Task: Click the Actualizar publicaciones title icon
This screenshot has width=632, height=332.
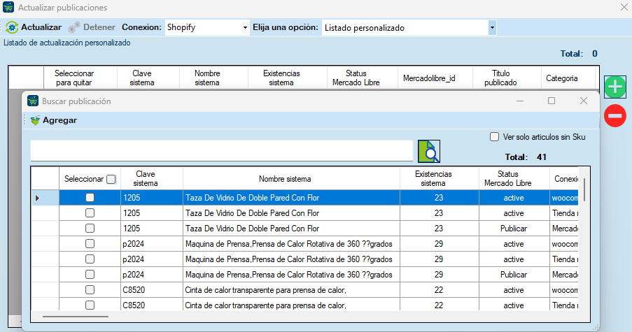Action: [x=8, y=8]
